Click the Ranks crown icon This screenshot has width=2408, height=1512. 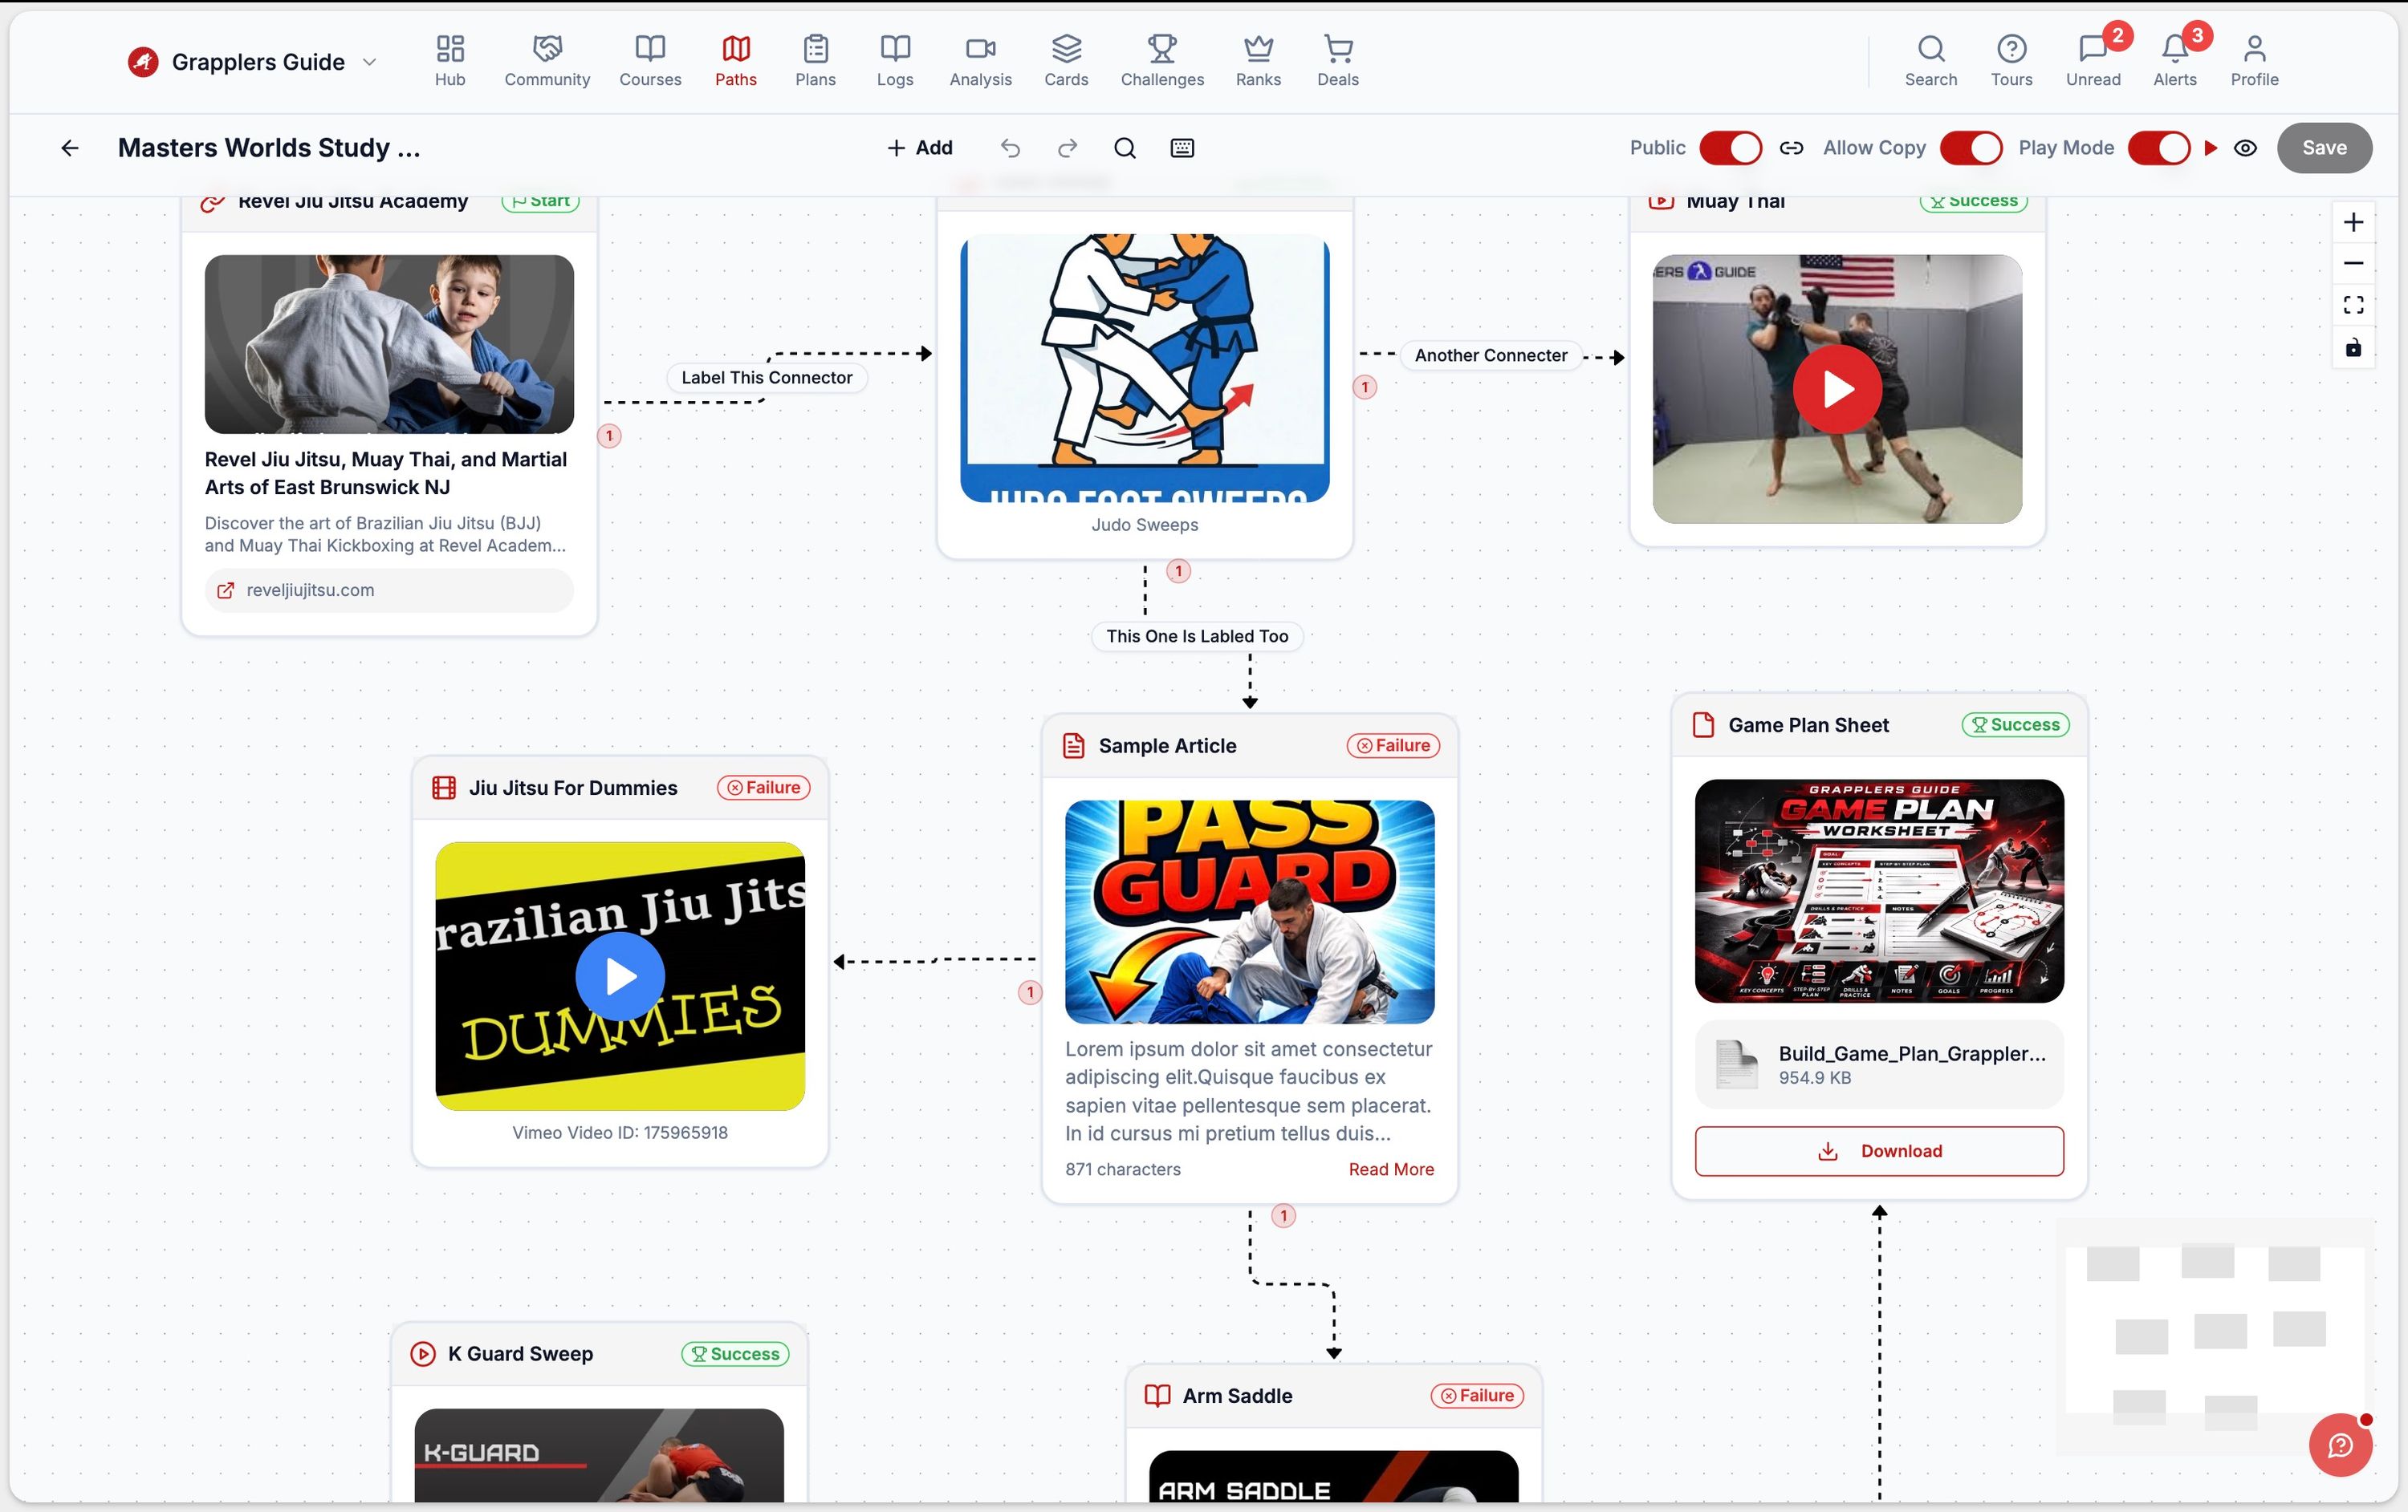tap(1258, 48)
